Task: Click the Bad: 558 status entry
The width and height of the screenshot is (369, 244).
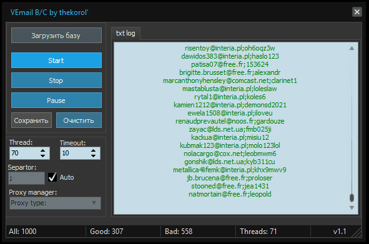Action: [x=179, y=232]
